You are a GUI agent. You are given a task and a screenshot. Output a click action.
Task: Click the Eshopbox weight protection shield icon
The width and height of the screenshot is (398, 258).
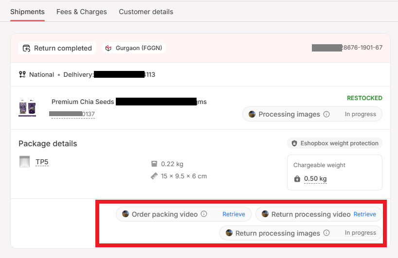click(294, 143)
